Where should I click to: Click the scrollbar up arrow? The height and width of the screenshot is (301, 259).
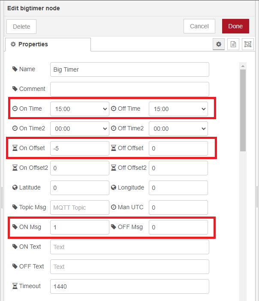243,66
